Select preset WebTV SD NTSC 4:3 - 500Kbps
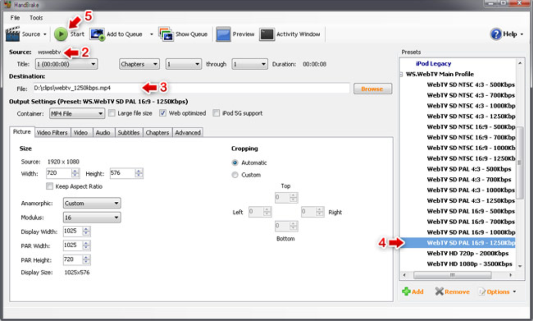 (x=471, y=85)
